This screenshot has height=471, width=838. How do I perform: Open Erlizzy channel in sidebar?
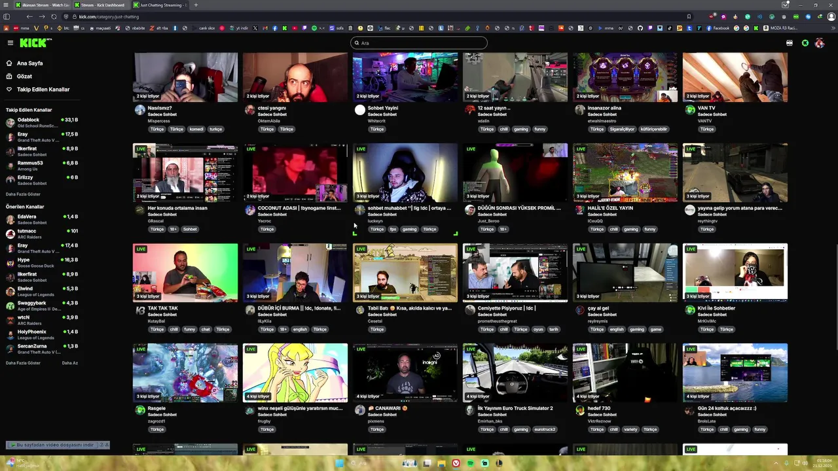point(41,180)
